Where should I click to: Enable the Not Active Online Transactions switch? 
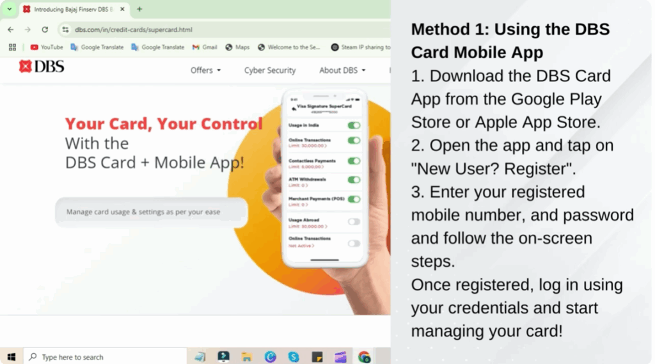click(x=354, y=244)
